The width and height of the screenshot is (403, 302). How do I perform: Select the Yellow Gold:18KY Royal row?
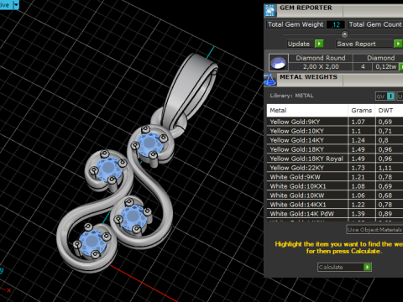pos(335,159)
